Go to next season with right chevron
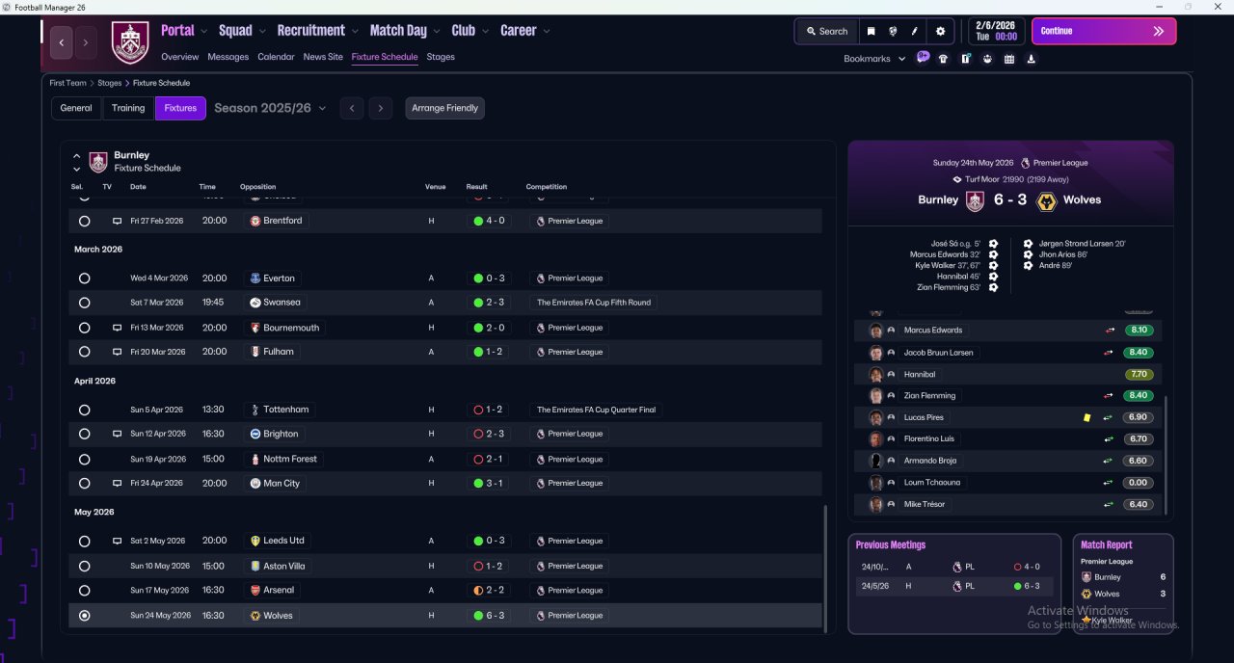Screen dimensions: 1234x663 [381, 108]
